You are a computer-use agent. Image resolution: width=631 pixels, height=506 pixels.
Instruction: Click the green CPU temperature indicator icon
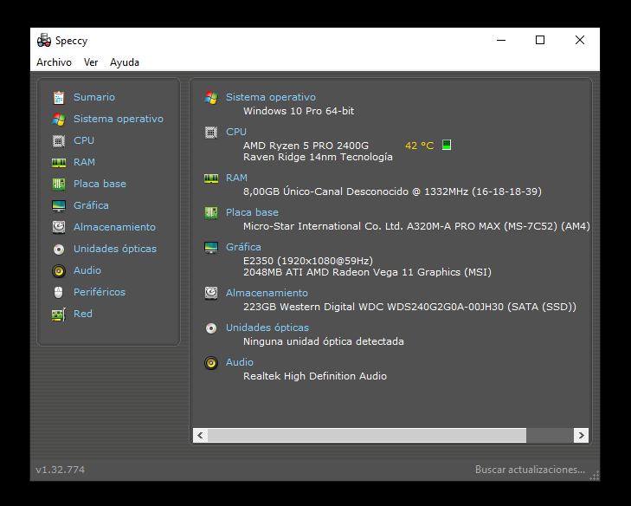point(447,145)
